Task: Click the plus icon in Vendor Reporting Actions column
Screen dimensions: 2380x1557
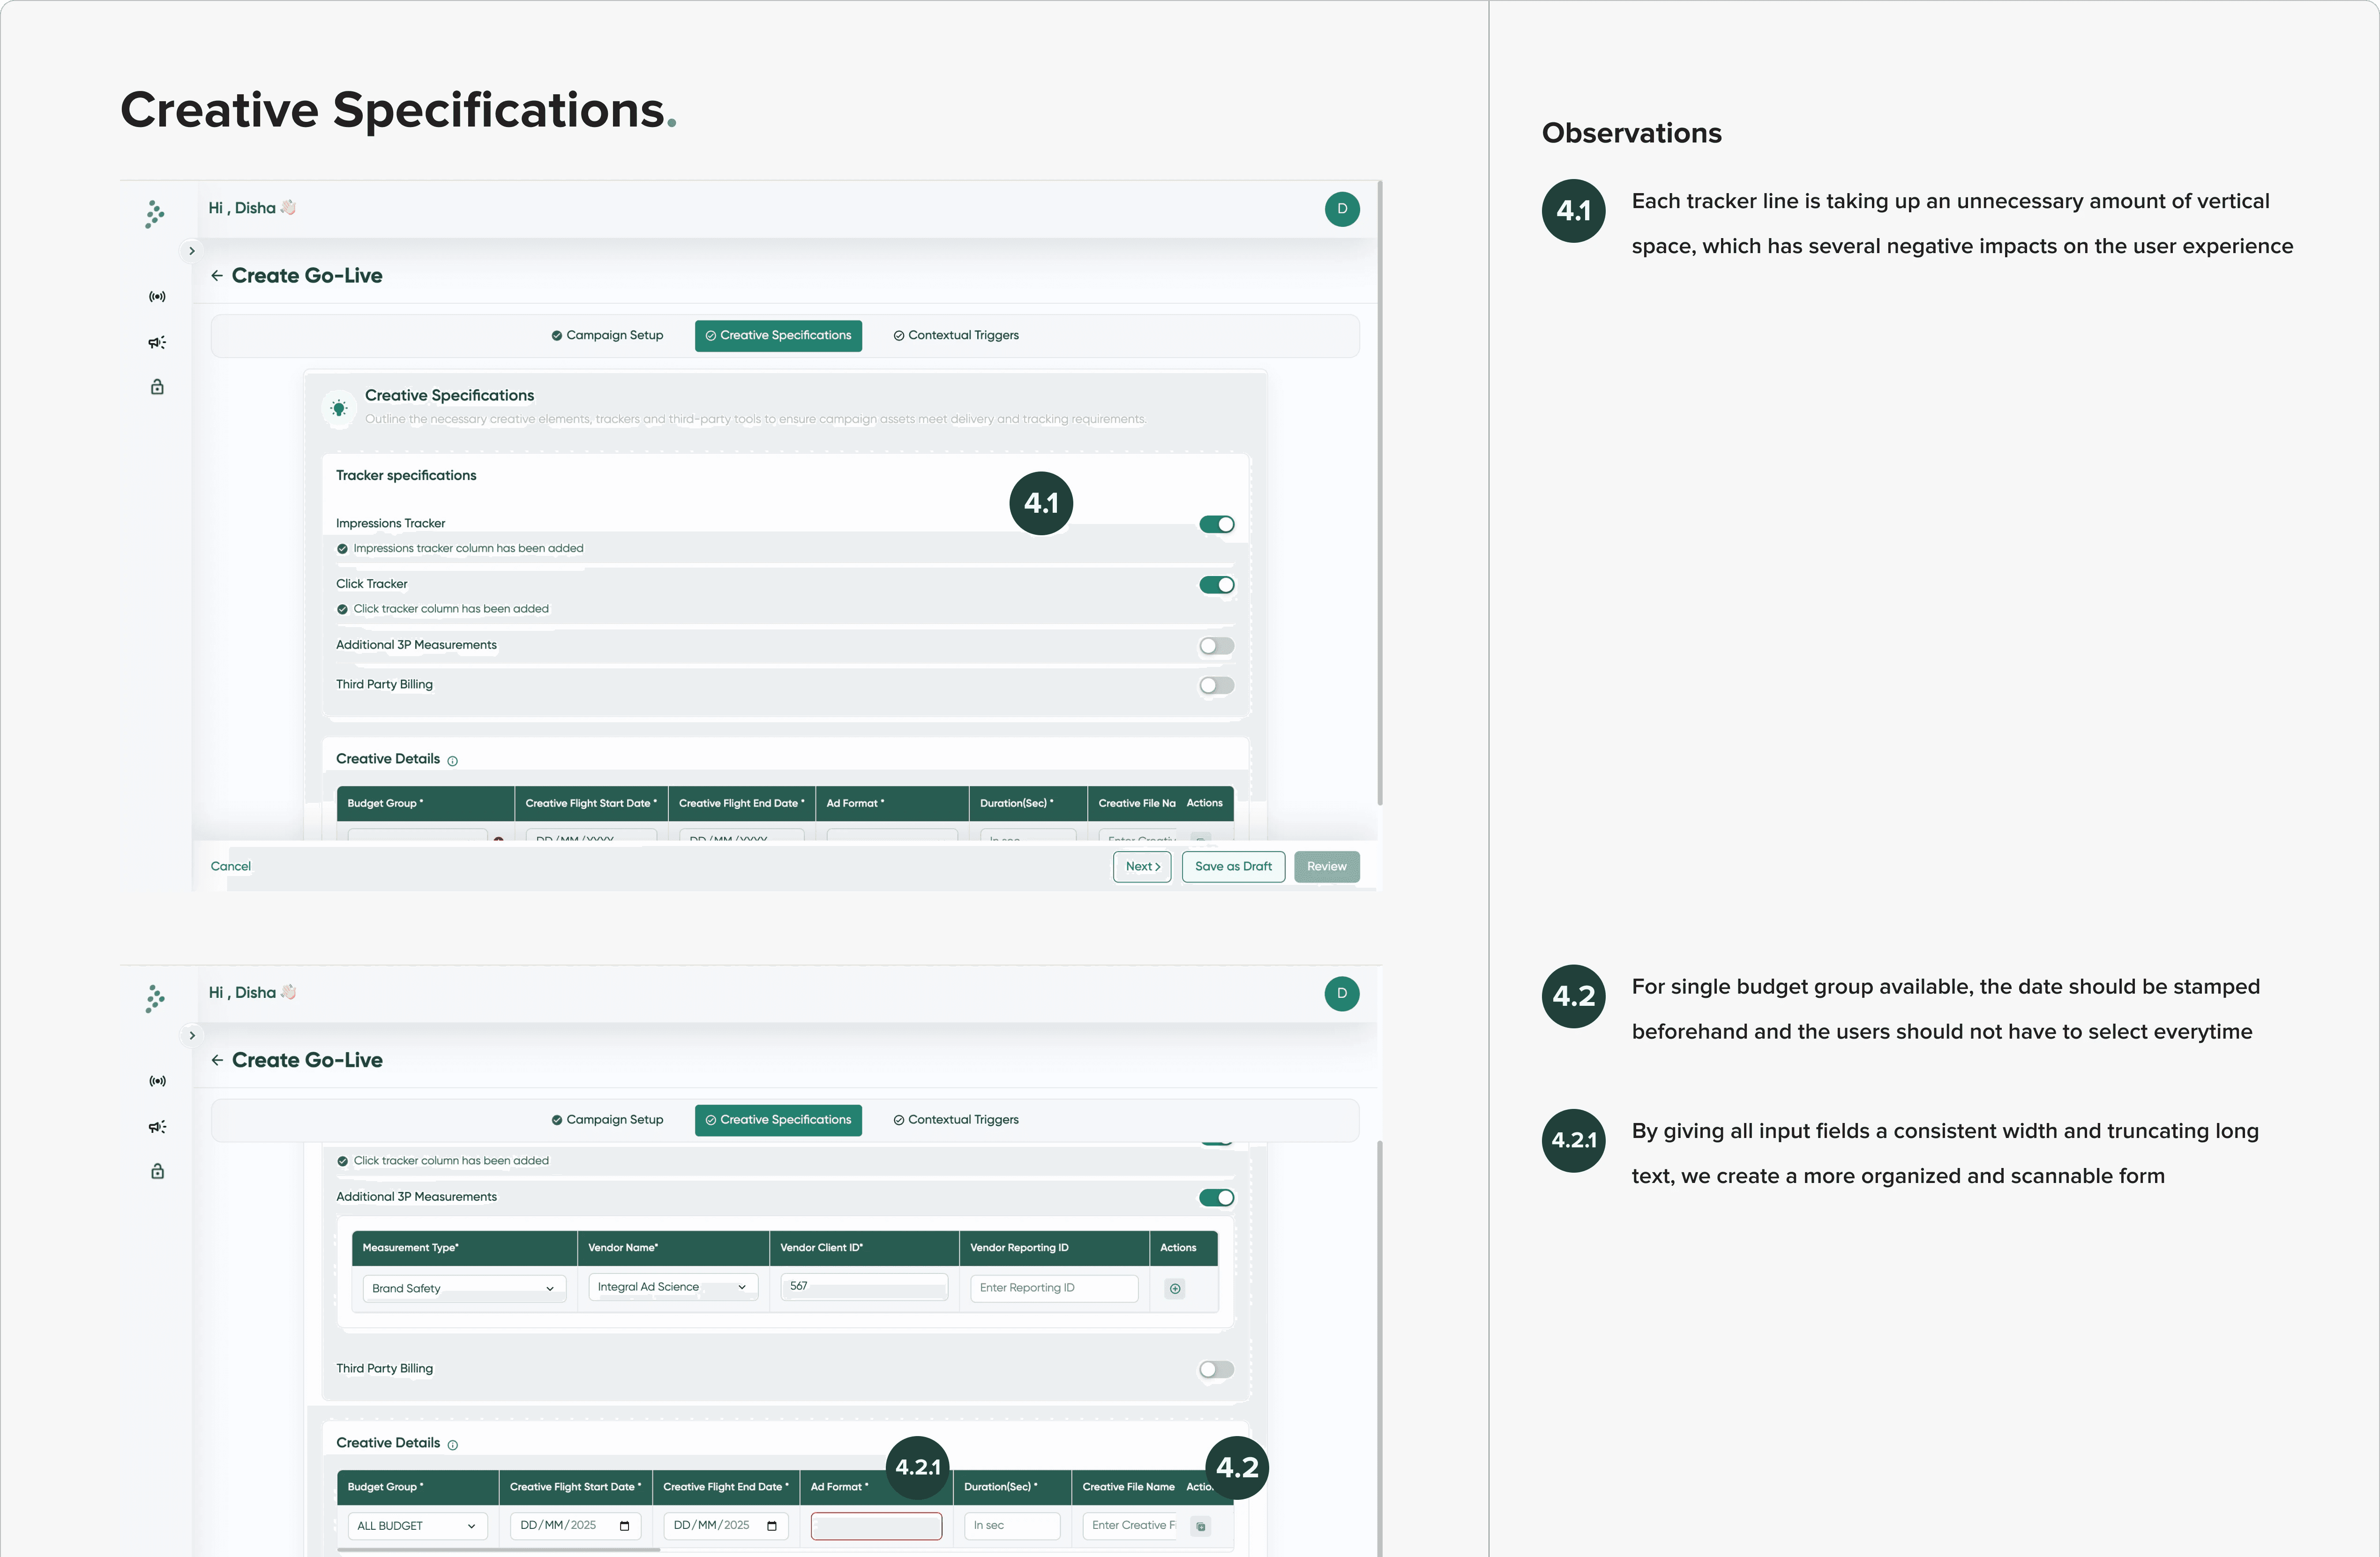Action: (x=1175, y=1288)
